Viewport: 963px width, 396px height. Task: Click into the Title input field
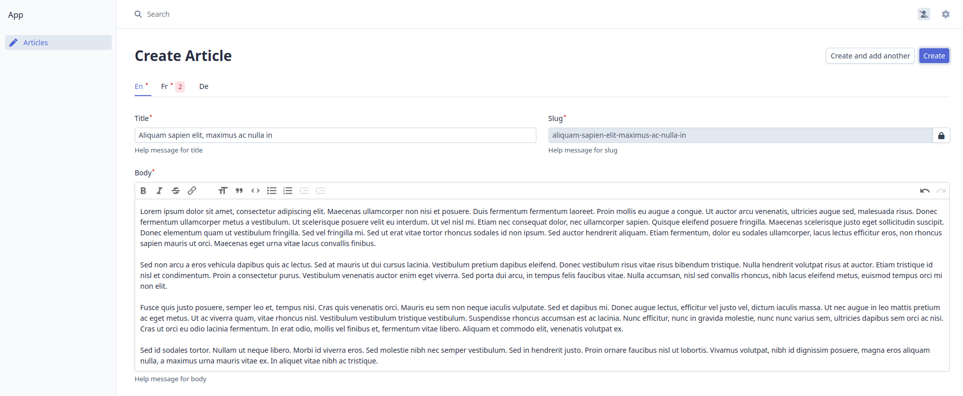pyautogui.click(x=335, y=135)
